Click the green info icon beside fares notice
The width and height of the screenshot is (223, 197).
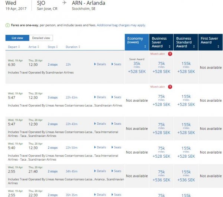(7, 25)
